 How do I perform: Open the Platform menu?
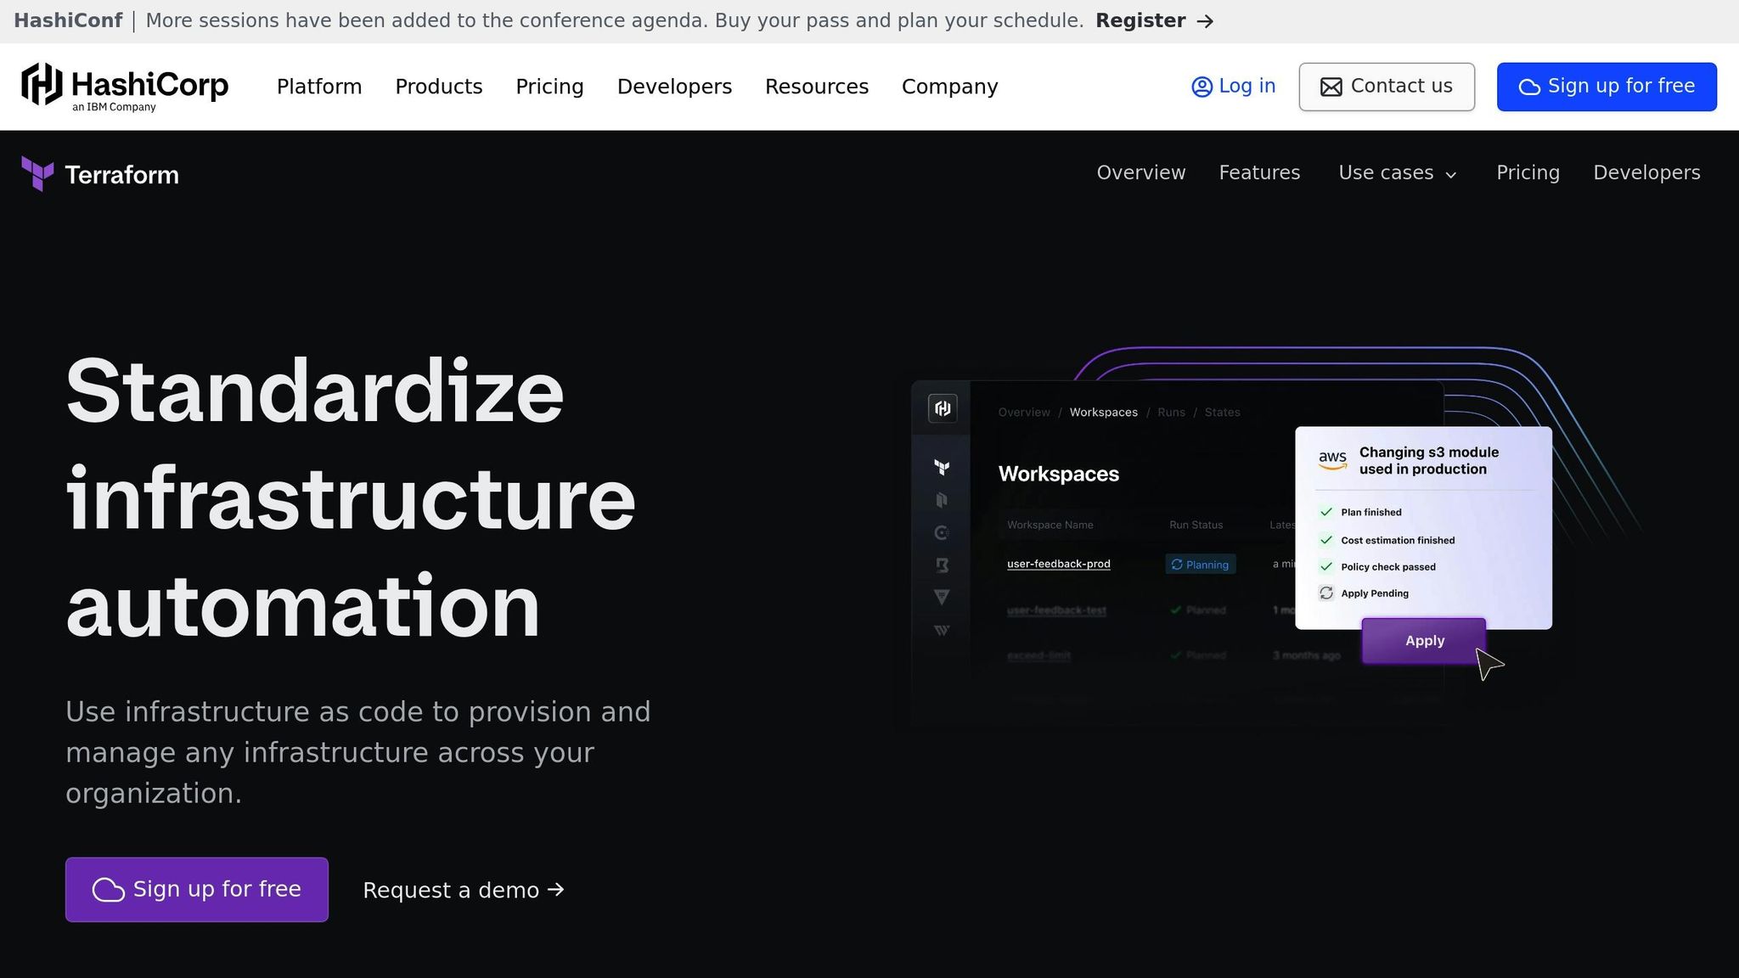pyautogui.click(x=319, y=87)
